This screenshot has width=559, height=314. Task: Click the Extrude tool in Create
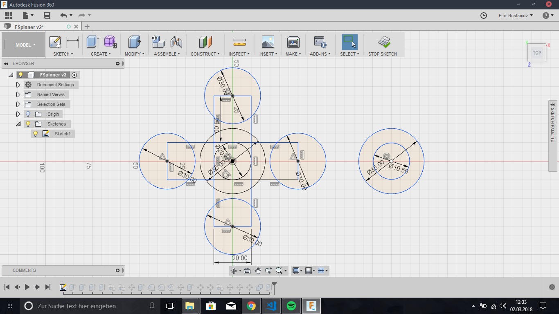point(93,42)
